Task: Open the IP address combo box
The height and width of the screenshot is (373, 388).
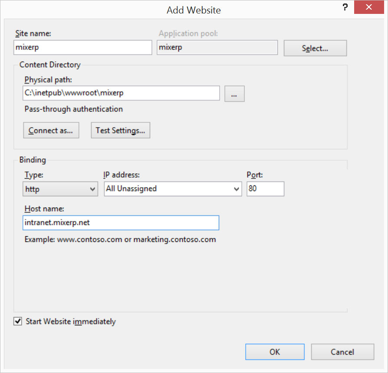Action: (x=173, y=189)
